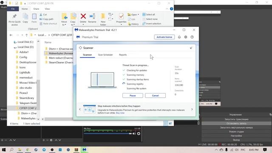Open Malwarebytes help question icon
The image size is (272, 153).
tap(192, 37)
